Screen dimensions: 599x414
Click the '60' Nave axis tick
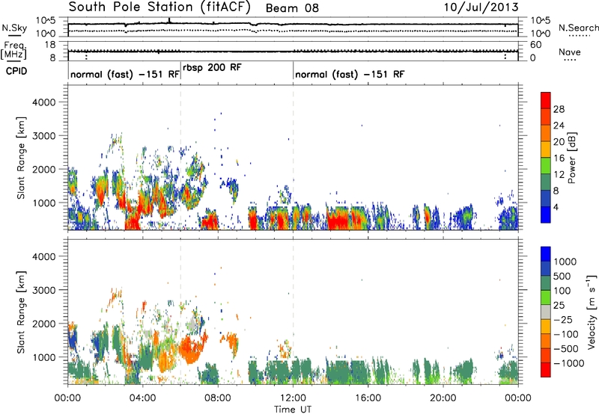(x=535, y=45)
